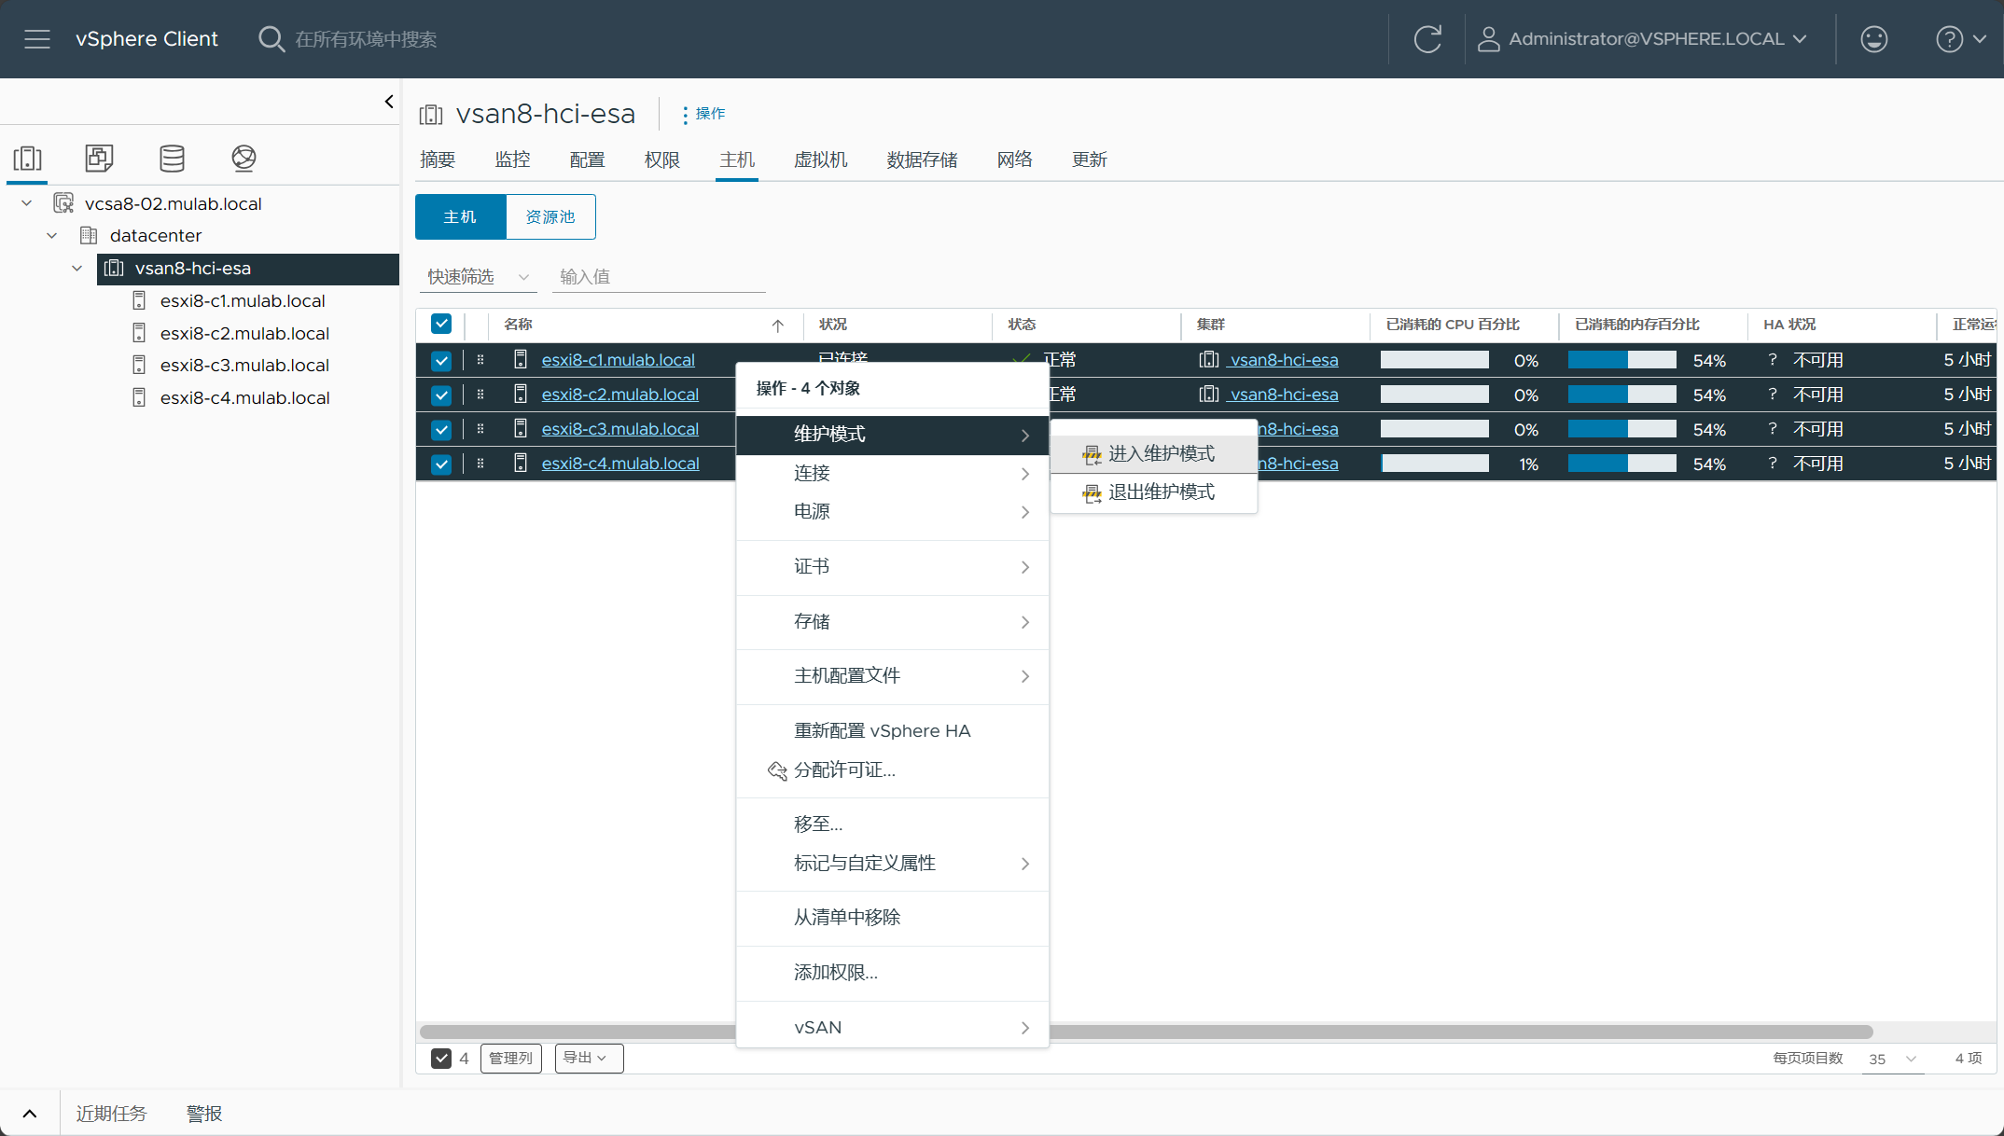Click the 输入值 filter input field
This screenshot has width=2004, height=1136.
[659, 277]
